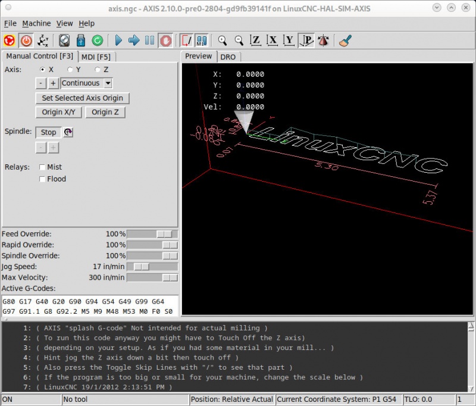Toggle the optional pause M1 icon
This screenshot has height=406, width=476.
202,40
